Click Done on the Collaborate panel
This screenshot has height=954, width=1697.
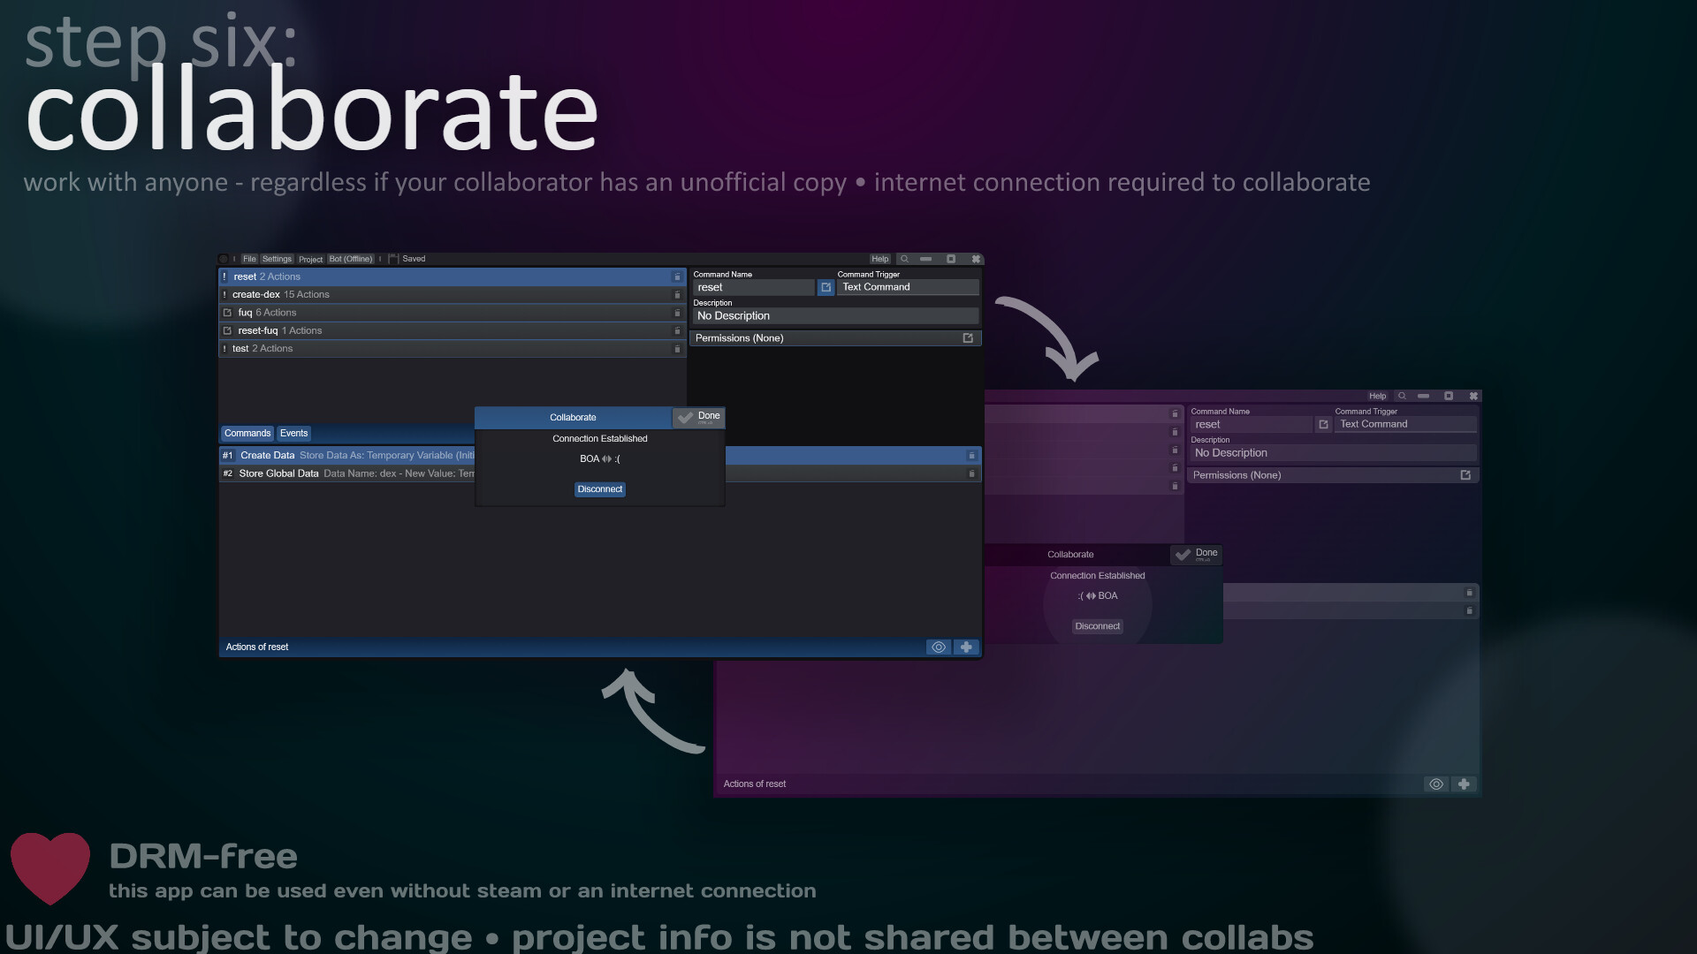699,416
